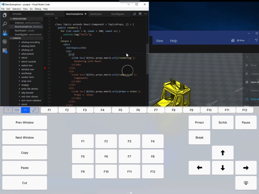
Task: Toggle the breakpoint red dot in gutter
Action: (45, 68)
